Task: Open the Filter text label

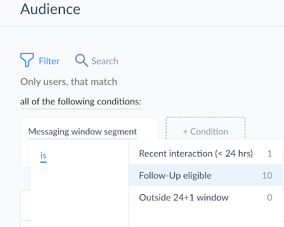Action: pyautogui.click(x=49, y=61)
